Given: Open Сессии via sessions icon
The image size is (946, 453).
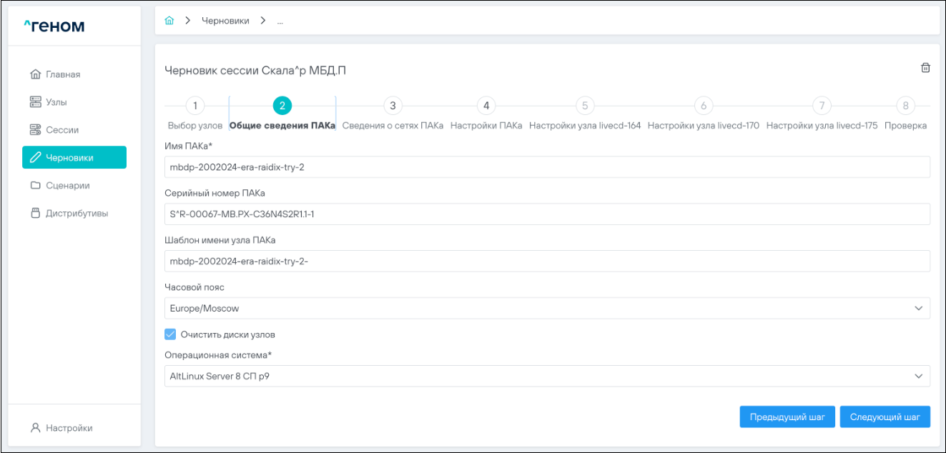Looking at the screenshot, I should tap(35, 130).
